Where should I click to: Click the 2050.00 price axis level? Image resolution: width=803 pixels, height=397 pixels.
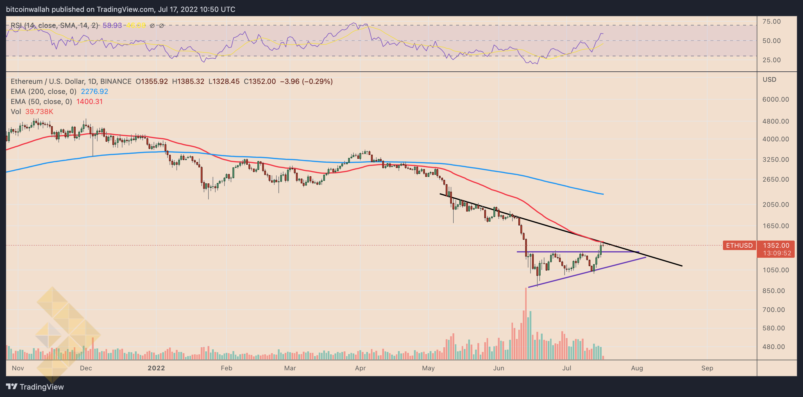pyautogui.click(x=775, y=204)
